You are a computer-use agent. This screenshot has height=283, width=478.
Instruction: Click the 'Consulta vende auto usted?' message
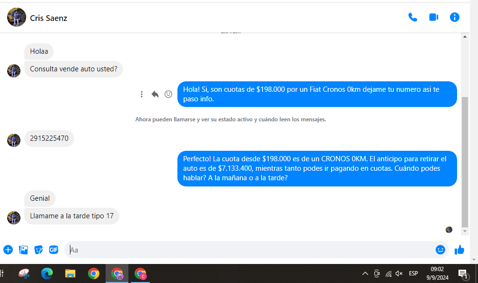(73, 69)
